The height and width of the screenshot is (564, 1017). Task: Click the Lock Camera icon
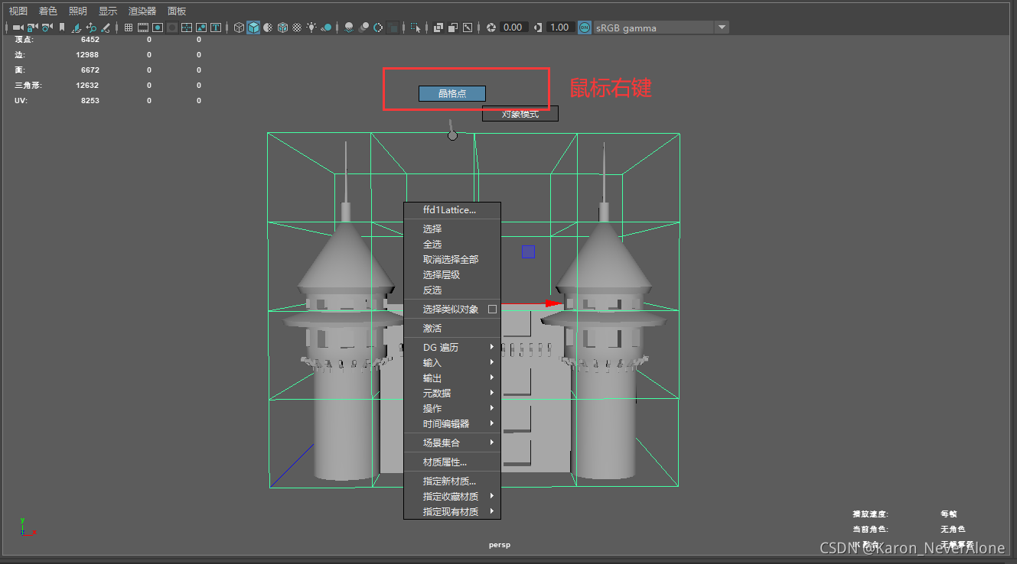32,28
